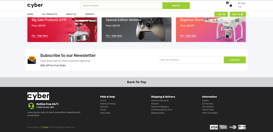The width and height of the screenshot is (273, 132).
Task: Click the Cyber logo in header
Action: (35, 5)
